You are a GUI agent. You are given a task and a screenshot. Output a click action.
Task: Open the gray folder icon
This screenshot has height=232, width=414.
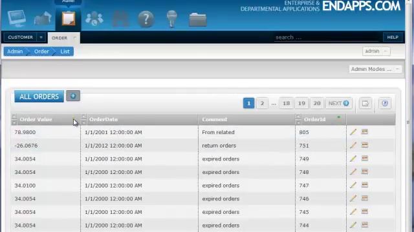(x=198, y=19)
